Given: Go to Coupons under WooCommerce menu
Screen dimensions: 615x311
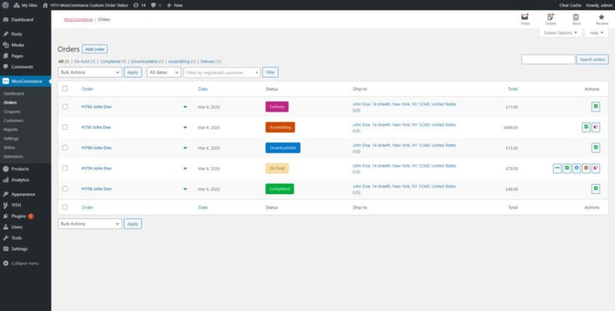Looking at the screenshot, I should [12, 112].
